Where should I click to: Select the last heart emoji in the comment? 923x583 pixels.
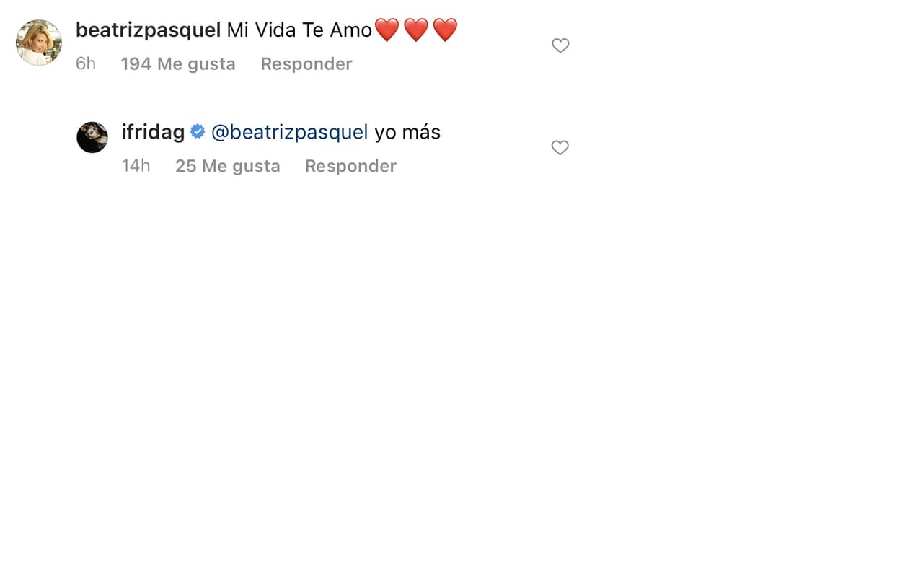pyautogui.click(x=446, y=29)
